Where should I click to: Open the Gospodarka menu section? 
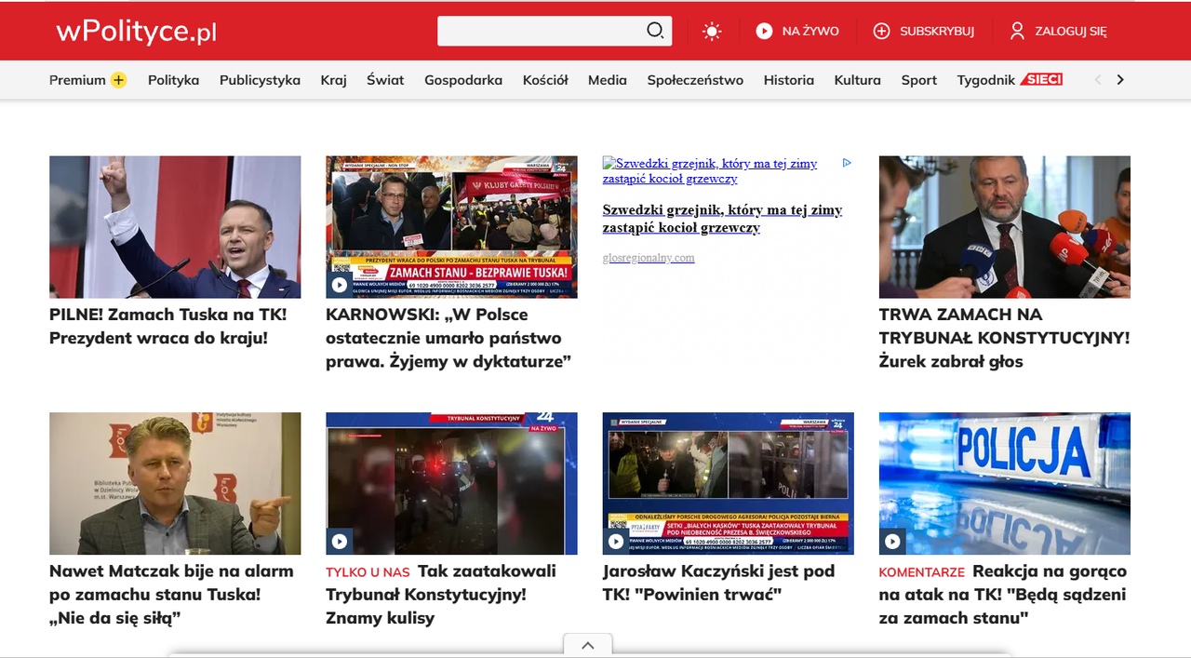pos(463,80)
